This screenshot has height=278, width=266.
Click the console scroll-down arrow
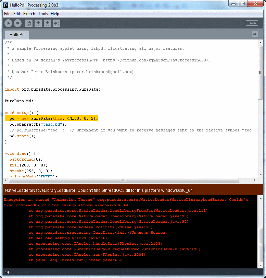261,265
